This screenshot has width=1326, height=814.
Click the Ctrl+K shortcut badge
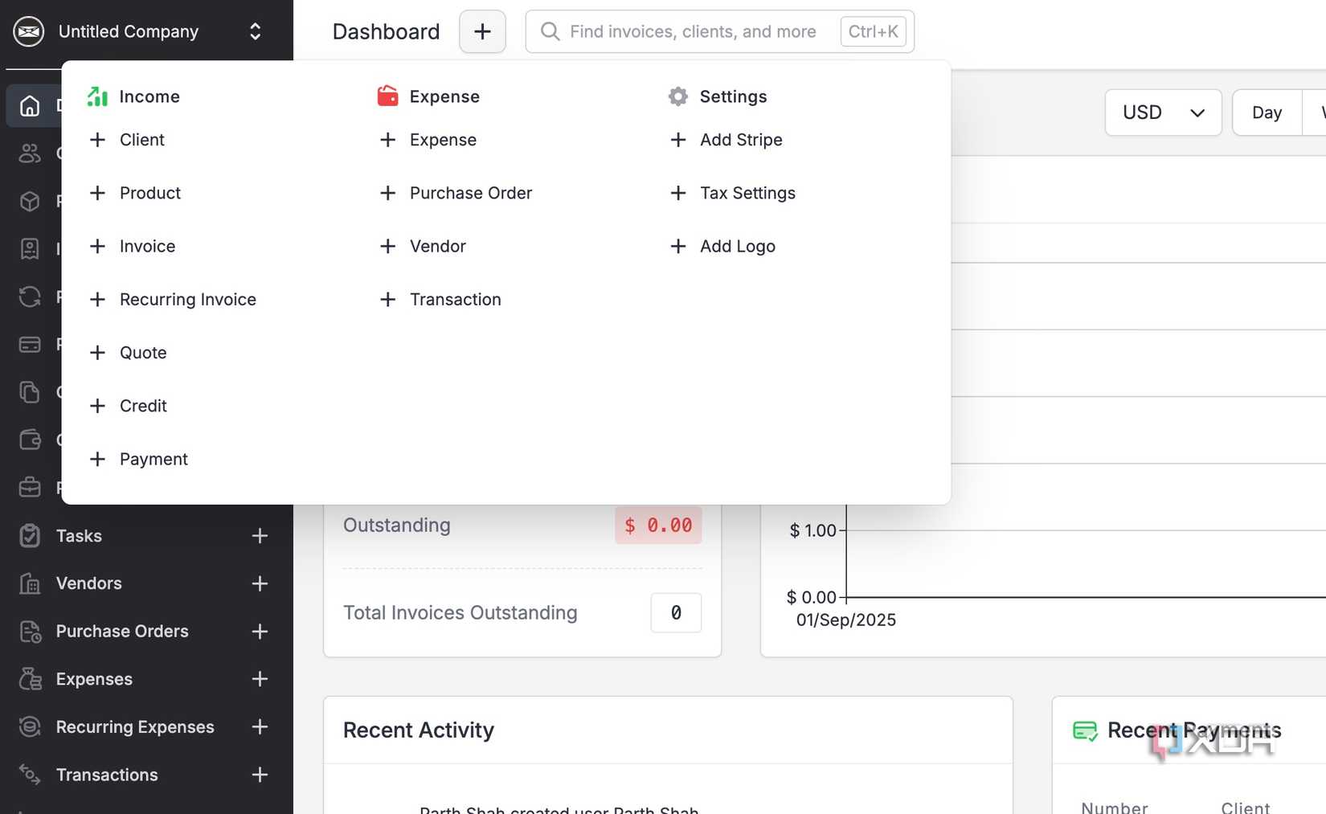[873, 31]
